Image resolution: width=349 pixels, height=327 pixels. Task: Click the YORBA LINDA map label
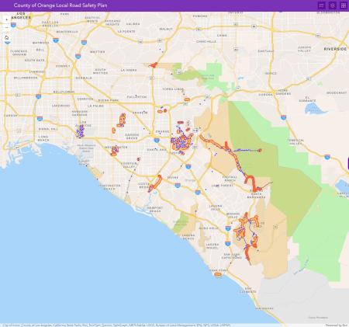173,89
